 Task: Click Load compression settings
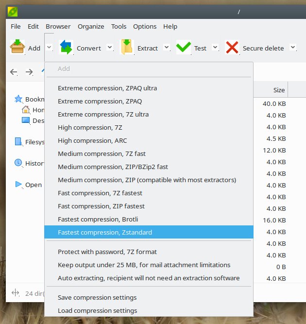click(x=97, y=310)
